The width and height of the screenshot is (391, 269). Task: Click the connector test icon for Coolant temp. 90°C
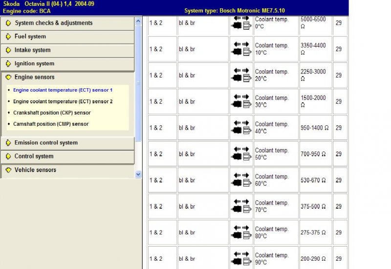[241, 259]
